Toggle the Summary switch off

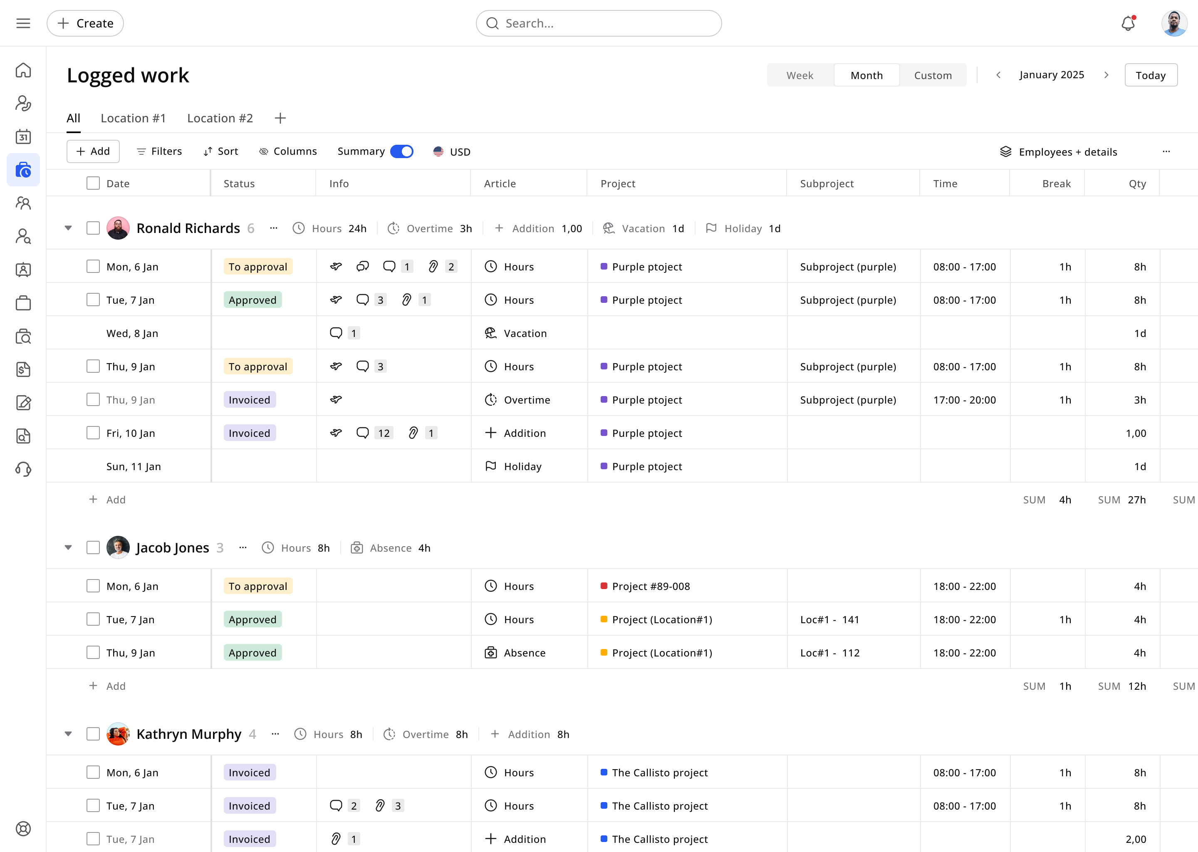(x=402, y=151)
